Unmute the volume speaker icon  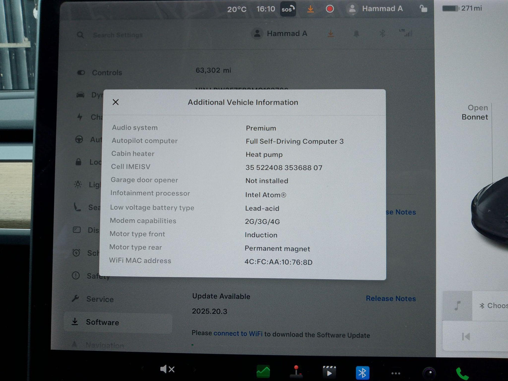167,369
